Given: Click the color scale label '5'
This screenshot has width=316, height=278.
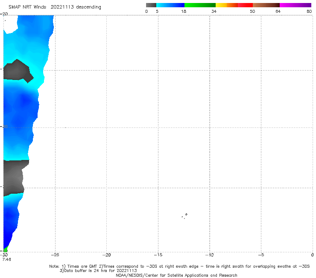Looking at the screenshot, I should tap(157, 12).
